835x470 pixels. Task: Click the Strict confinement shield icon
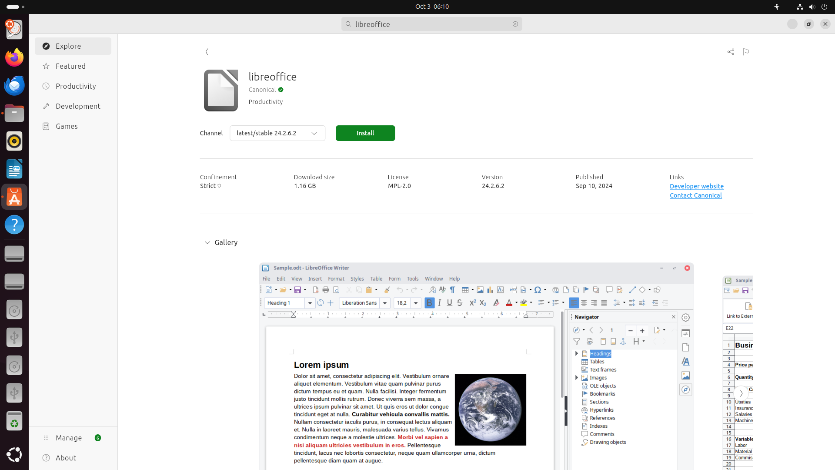point(219,186)
